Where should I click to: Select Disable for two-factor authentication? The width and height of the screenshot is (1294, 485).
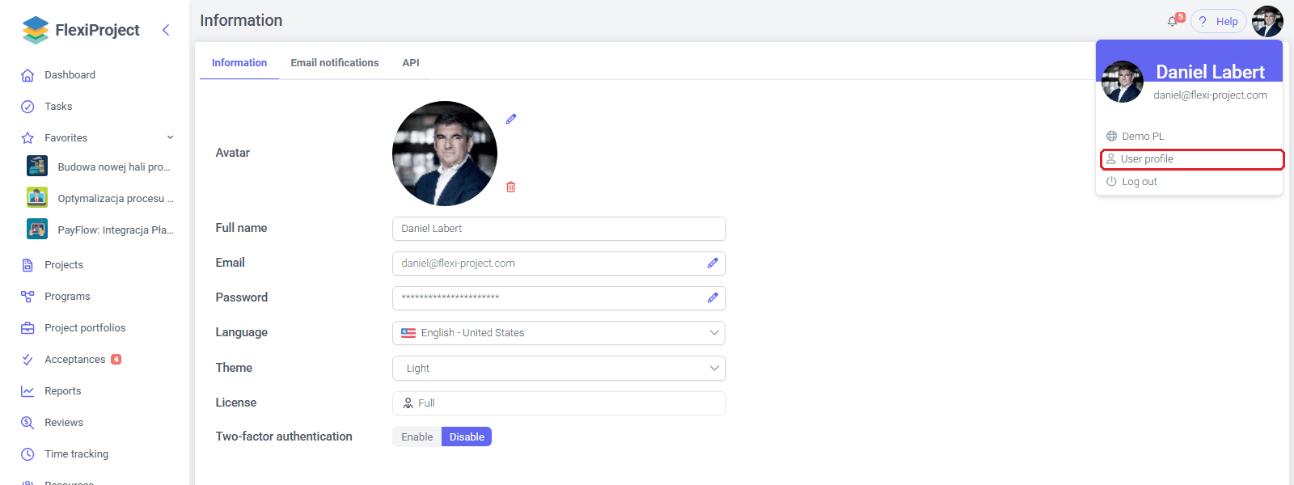point(467,436)
